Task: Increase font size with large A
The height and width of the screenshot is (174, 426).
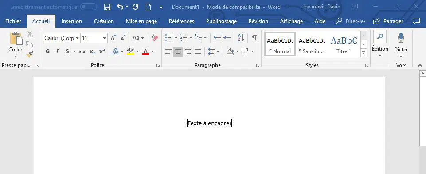Action: click(113, 38)
